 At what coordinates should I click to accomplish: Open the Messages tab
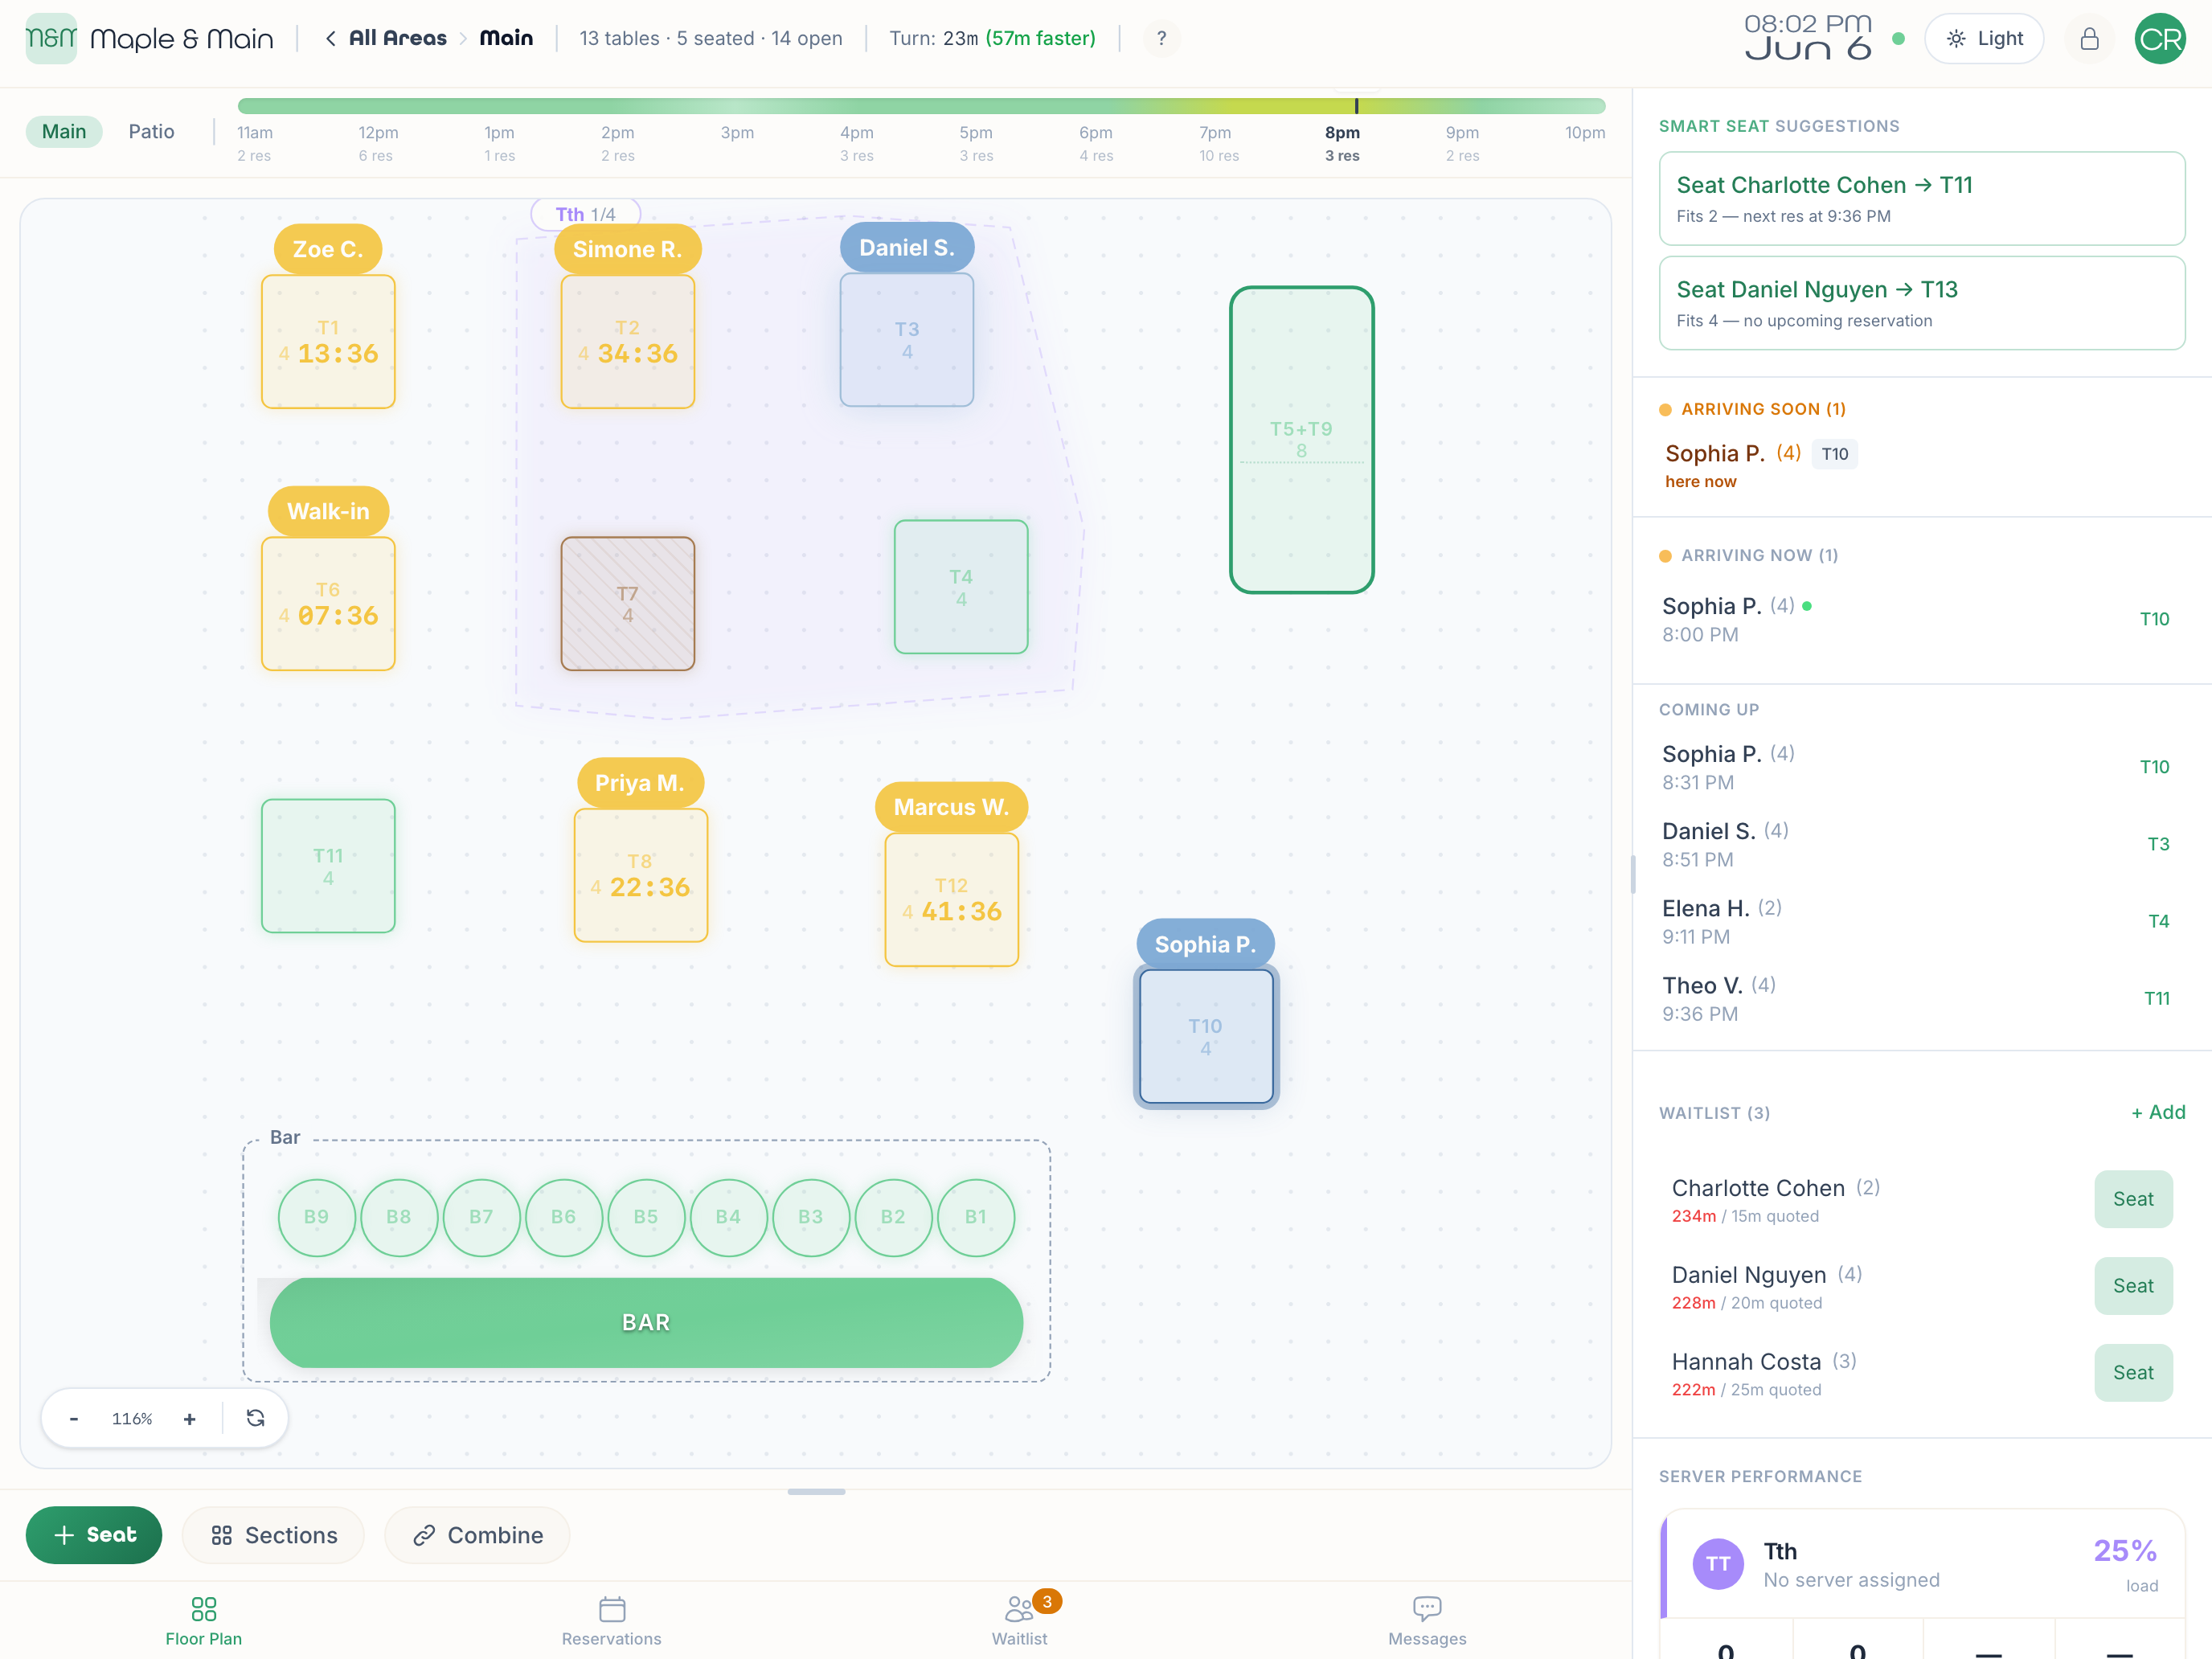pyautogui.click(x=1427, y=1621)
